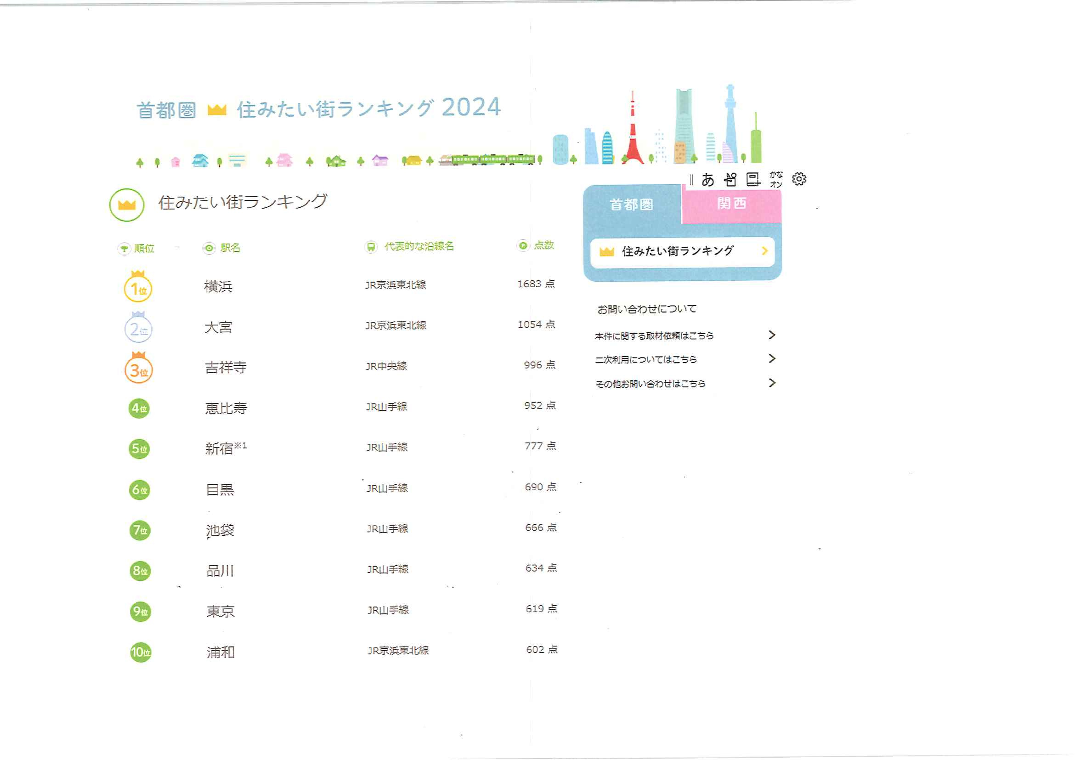
Task: Click the score '996 点'
Action: click(540, 365)
